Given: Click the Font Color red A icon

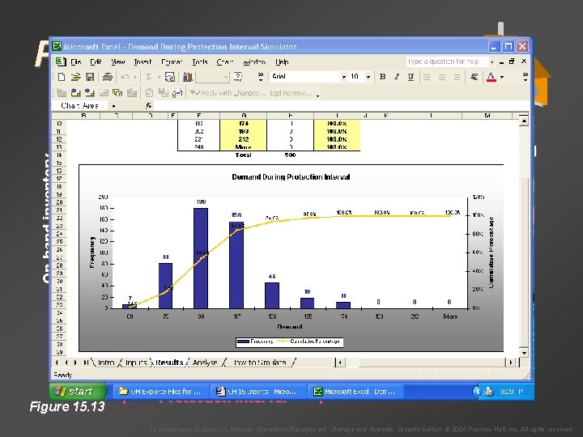Looking at the screenshot, I should 492,77.
